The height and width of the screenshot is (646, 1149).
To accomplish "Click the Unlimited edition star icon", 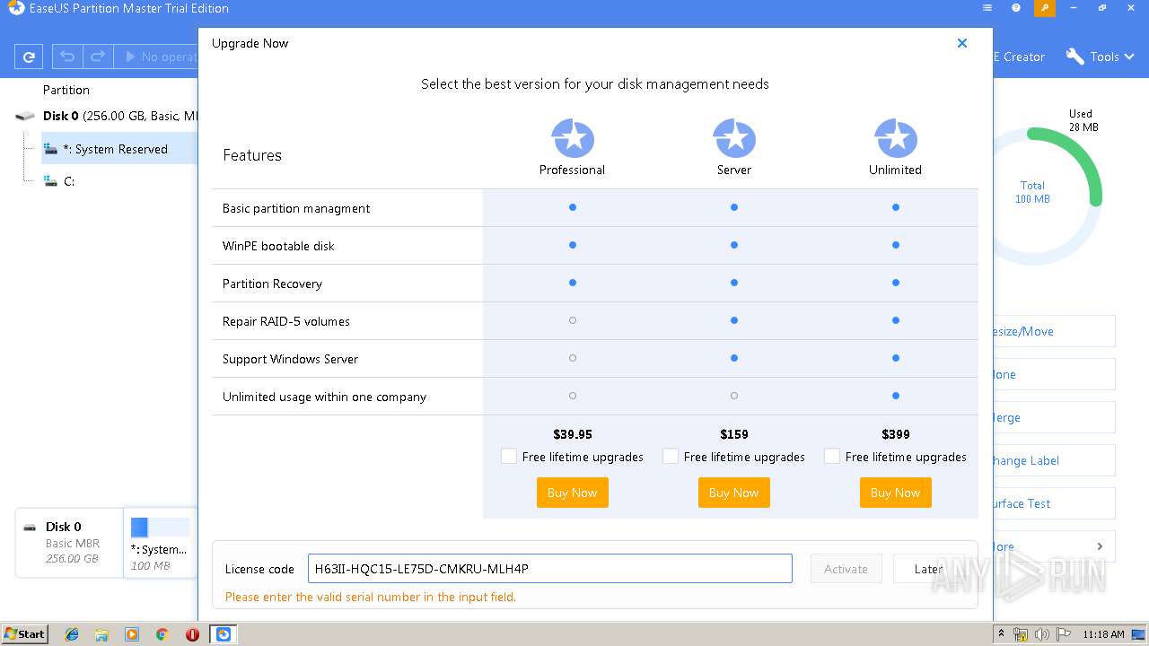I will click(896, 138).
